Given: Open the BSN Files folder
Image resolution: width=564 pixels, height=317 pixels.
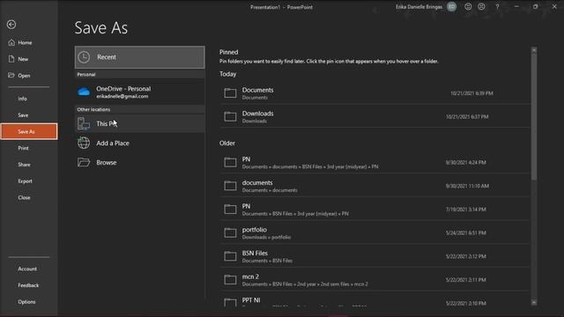Looking at the screenshot, I should (x=375, y=256).
